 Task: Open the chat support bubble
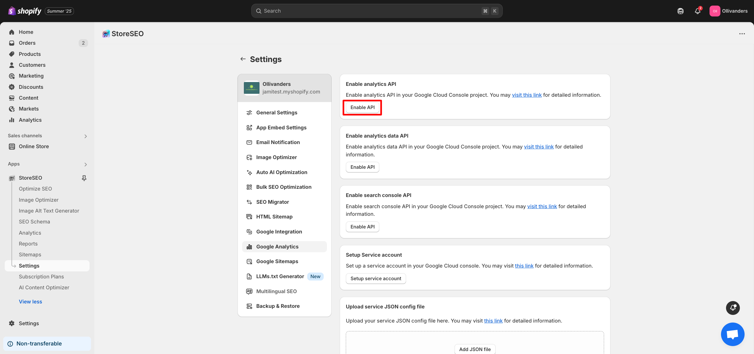click(732, 334)
